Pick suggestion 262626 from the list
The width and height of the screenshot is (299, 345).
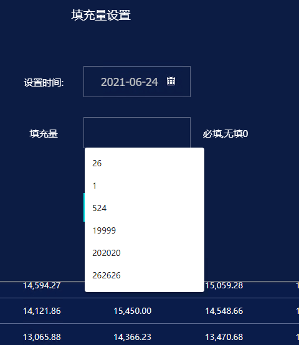pos(145,276)
